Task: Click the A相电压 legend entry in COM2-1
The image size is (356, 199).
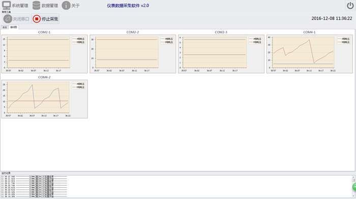Action: coord(78,39)
